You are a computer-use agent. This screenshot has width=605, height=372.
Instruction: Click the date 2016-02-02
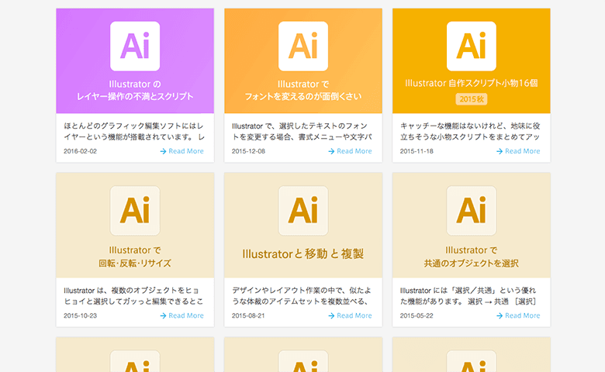(80, 151)
